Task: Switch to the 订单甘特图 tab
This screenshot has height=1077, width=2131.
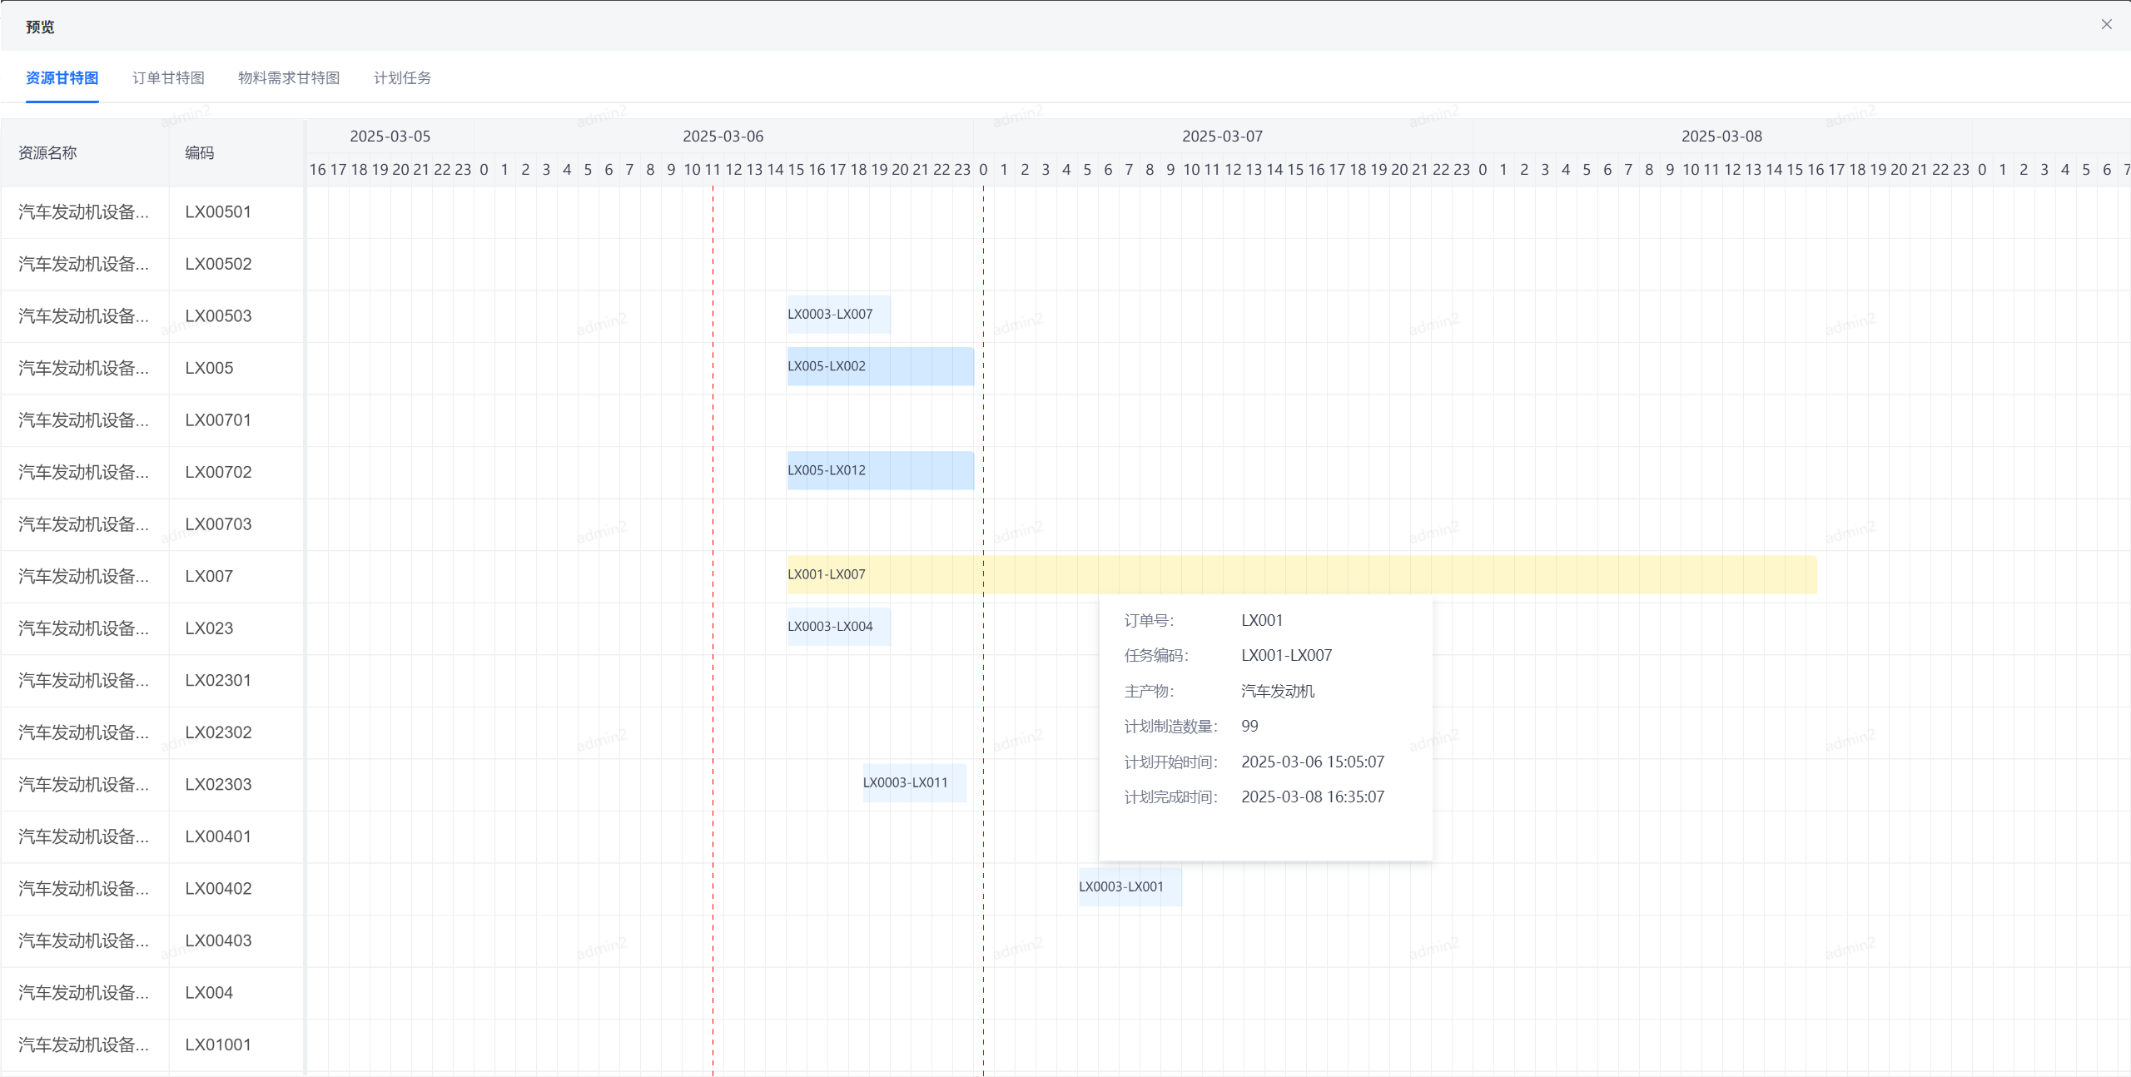Action: (168, 78)
